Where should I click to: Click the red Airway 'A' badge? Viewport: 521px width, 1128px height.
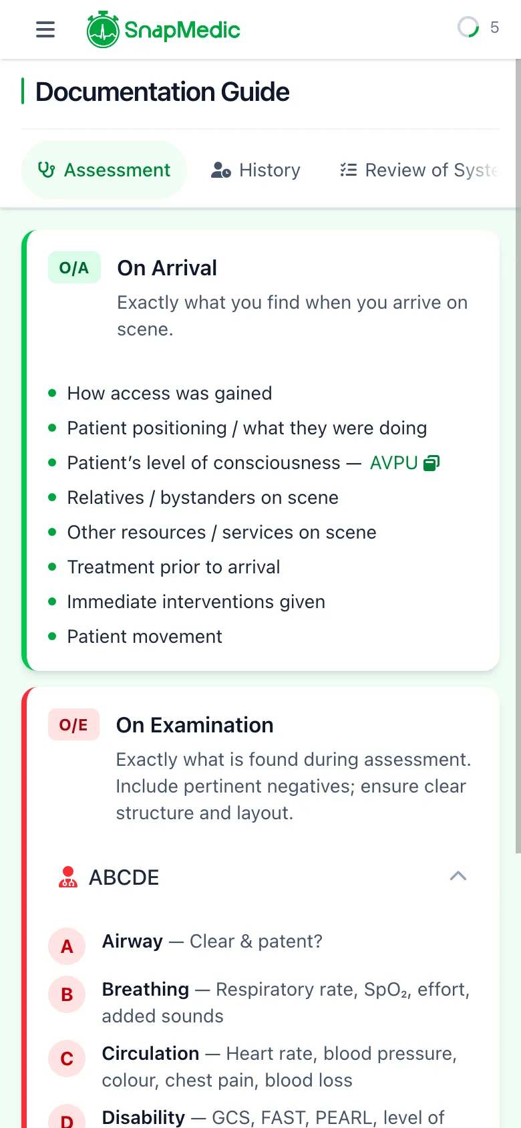coord(67,946)
